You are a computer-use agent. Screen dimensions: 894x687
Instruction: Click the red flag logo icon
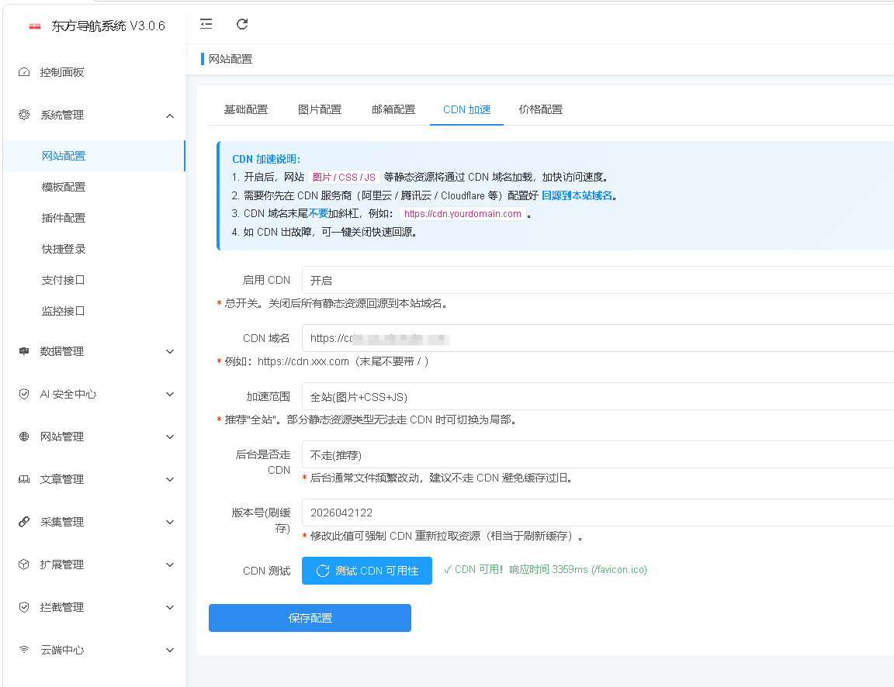point(34,24)
